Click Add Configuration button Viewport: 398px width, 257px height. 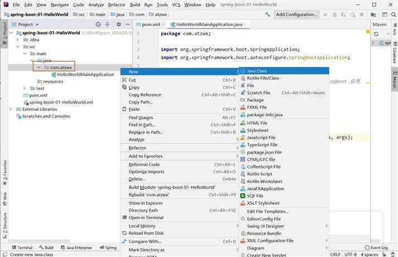[297, 14]
